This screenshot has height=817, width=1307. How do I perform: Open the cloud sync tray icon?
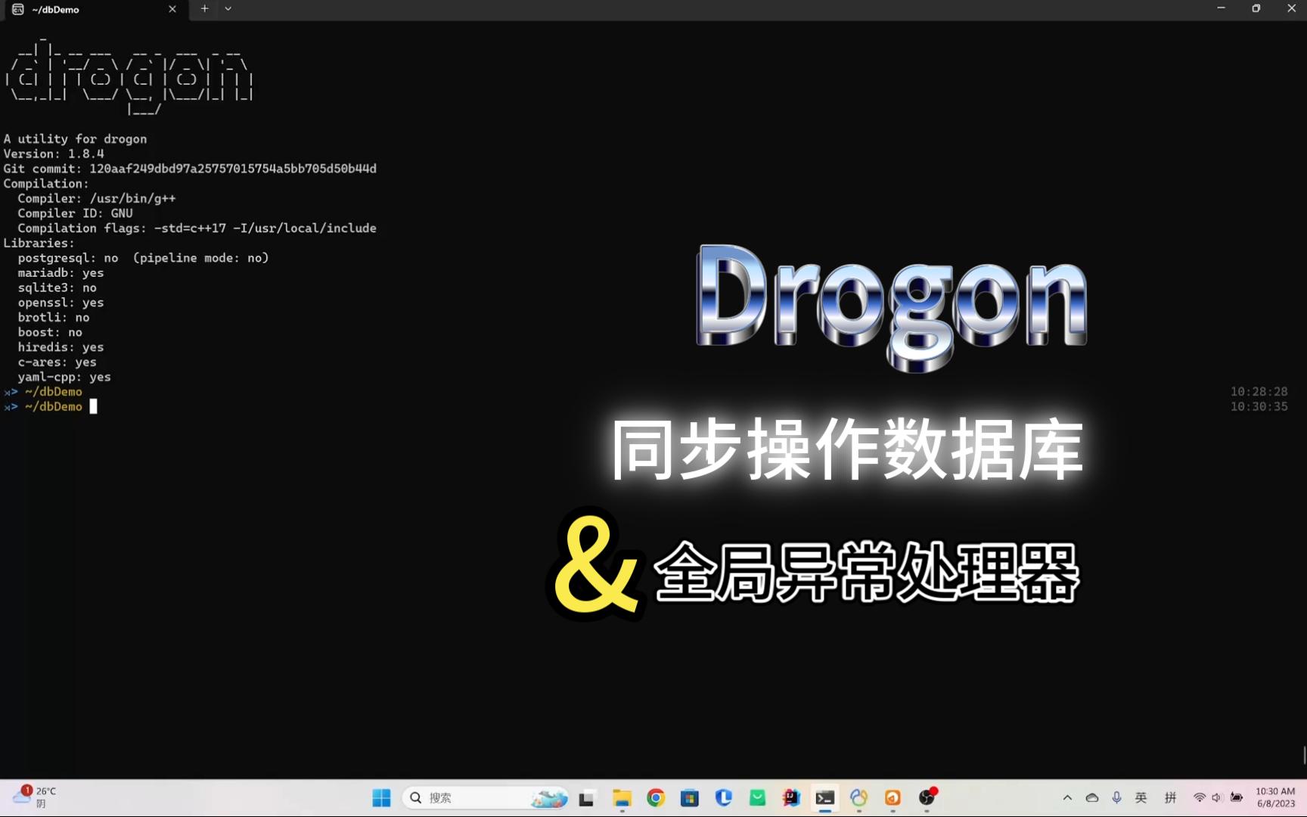coord(1092,797)
